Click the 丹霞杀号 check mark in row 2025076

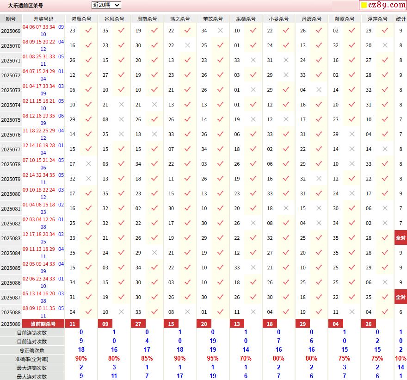tap(319, 134)
